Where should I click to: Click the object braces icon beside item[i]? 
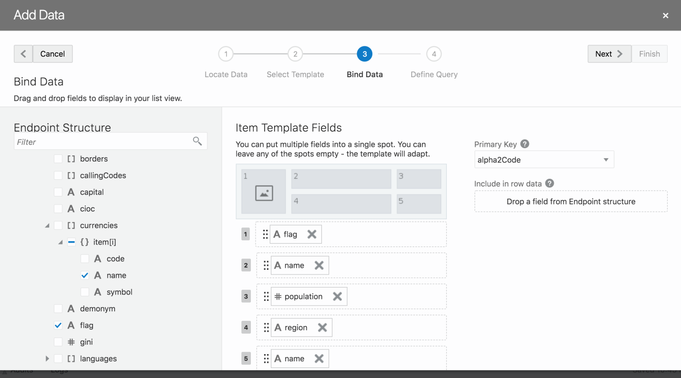84,242
